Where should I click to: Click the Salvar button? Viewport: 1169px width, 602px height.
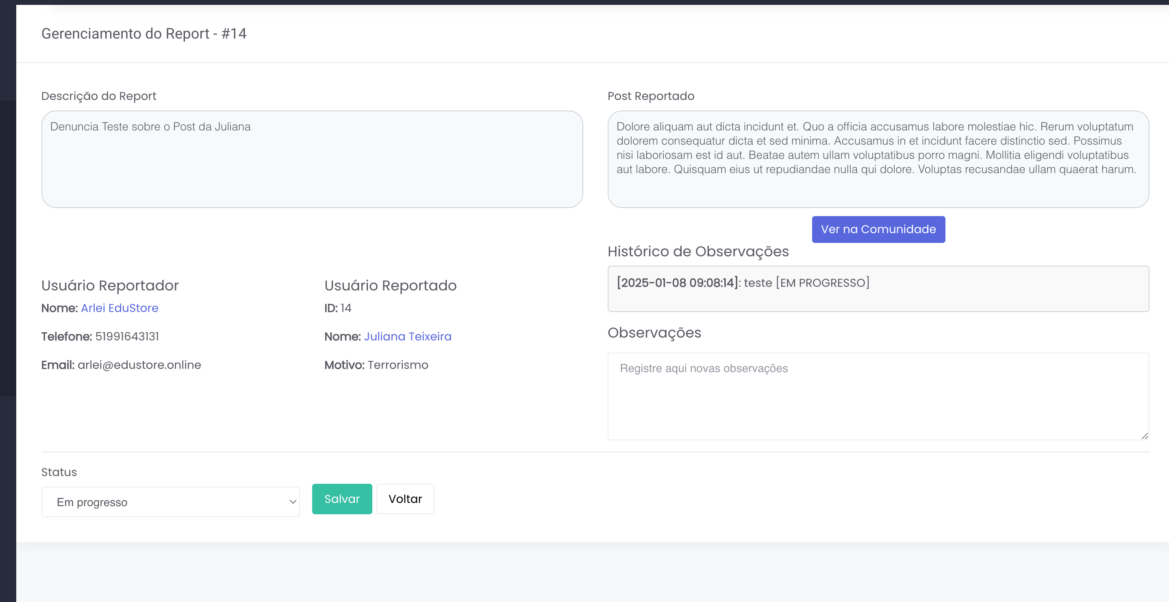click(x=342, y=498)
